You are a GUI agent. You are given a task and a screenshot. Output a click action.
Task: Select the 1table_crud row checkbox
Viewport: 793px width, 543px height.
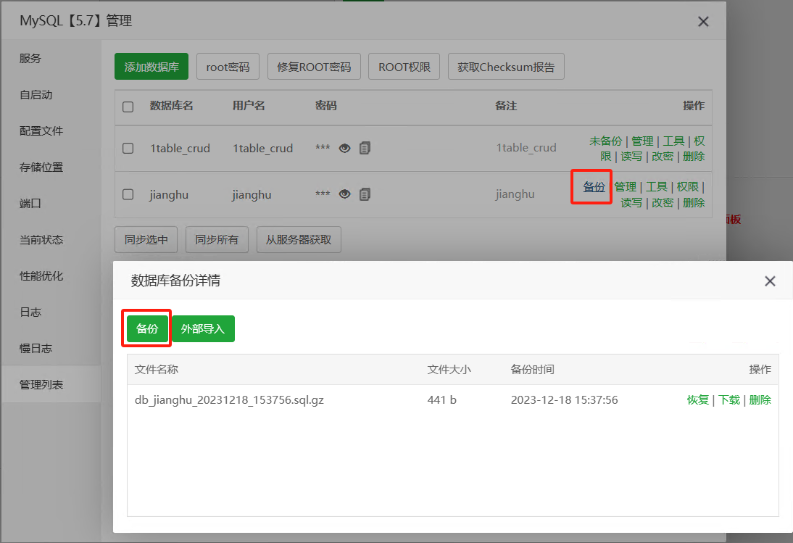pyautogui.click(x=128, y=148)
